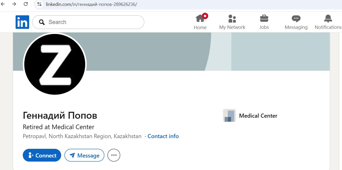Open Notifications from the bell icon
Screen dimensions: 342x170
[x=328, y=18]
